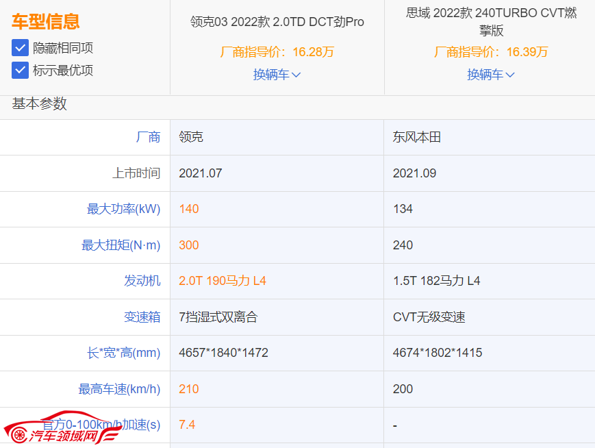
Task: Click the 134 max power value
Action: pos(403,209)
